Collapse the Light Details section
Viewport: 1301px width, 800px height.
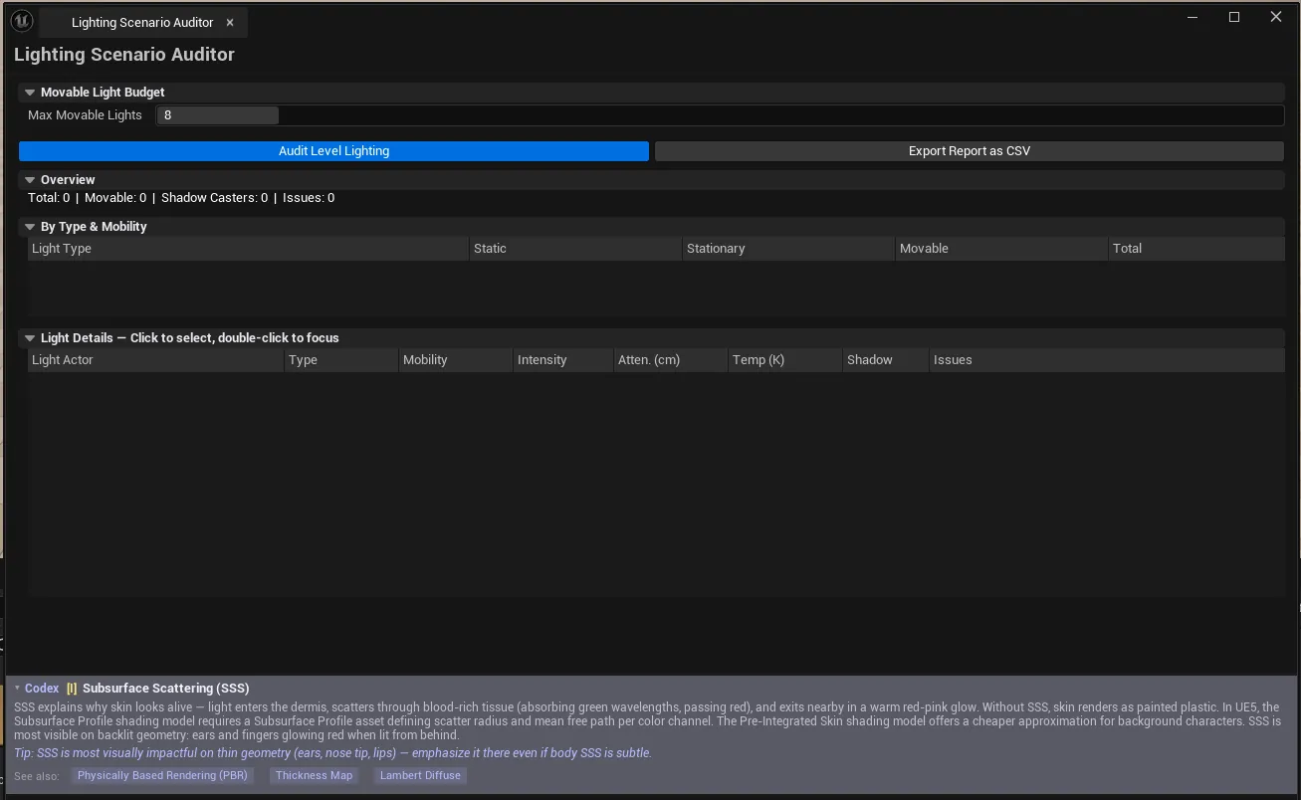[x=30, y=338]
